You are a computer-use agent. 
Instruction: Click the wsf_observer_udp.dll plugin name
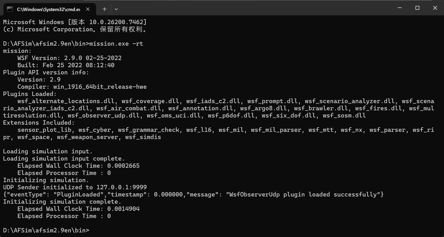104,115
